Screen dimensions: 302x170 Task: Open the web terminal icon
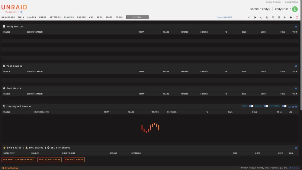261,17
